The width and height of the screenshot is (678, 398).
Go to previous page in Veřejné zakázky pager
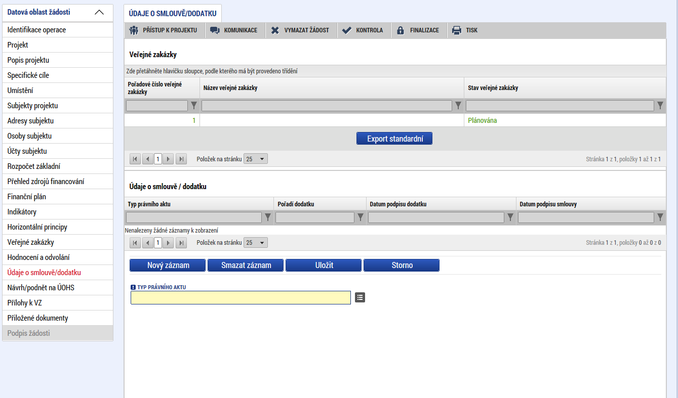pos(148,159)
